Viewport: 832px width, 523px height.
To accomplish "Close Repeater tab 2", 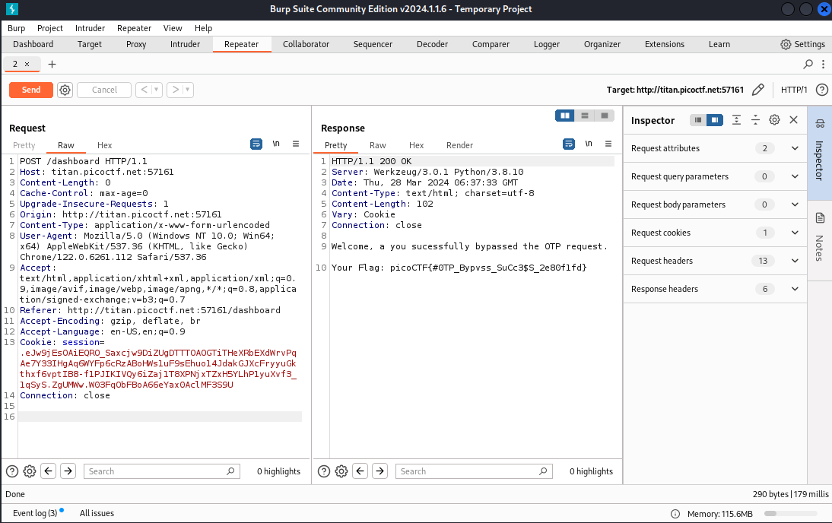I will (27, 64).
